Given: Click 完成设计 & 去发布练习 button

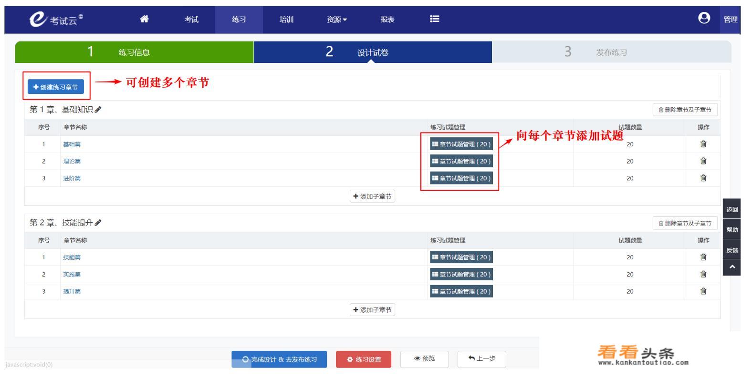Looking at the screenshot, I should 279,359.
